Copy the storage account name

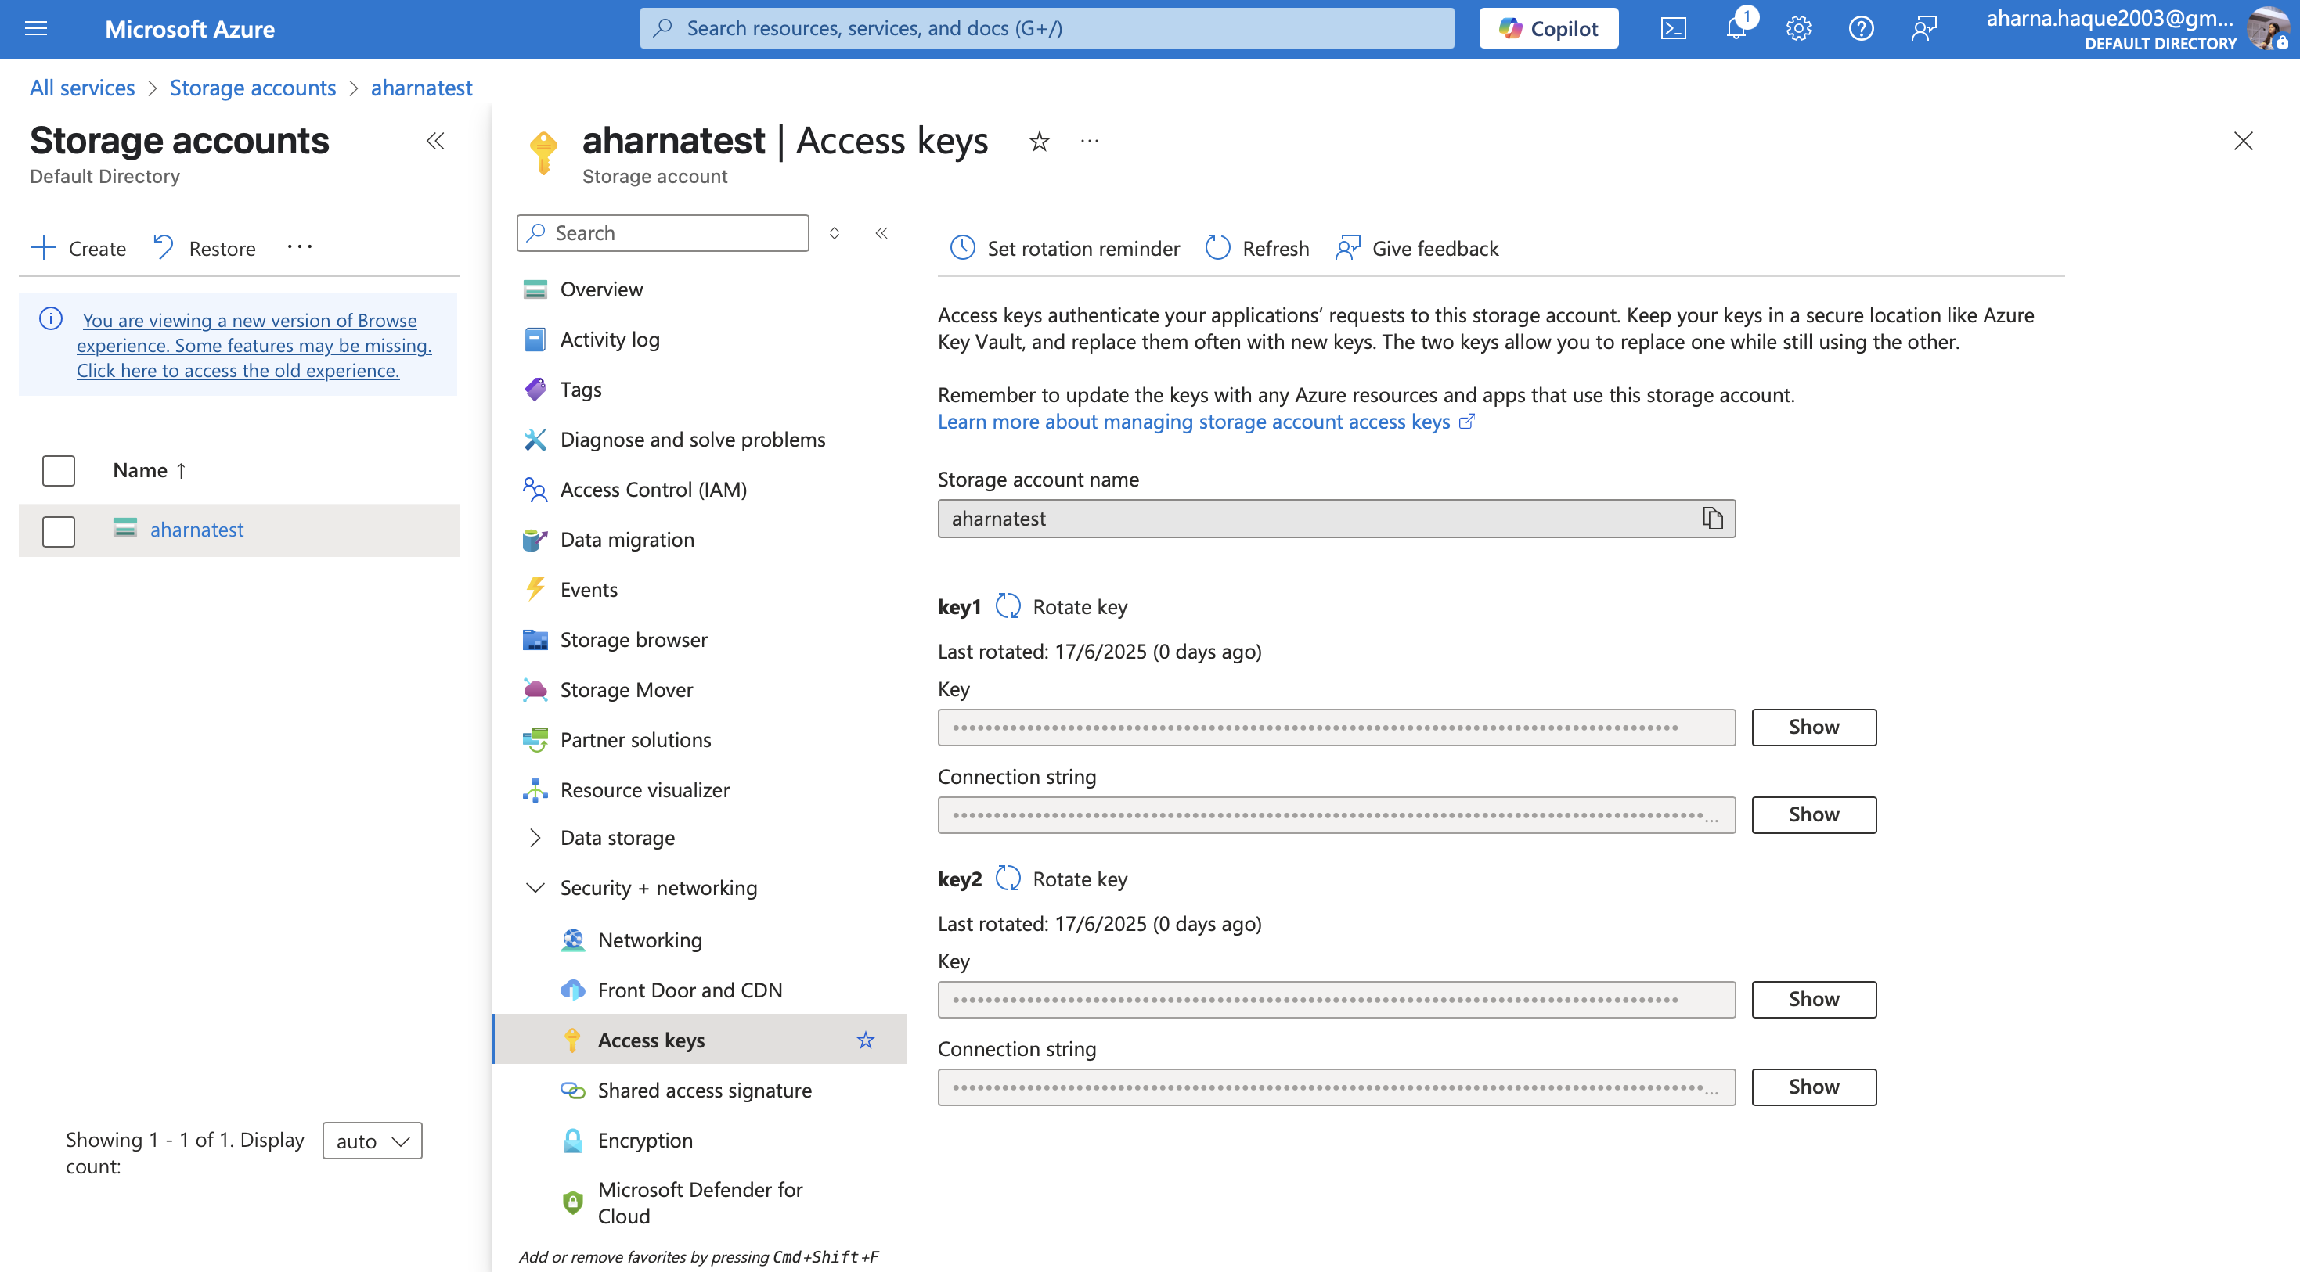[1711, 518]
